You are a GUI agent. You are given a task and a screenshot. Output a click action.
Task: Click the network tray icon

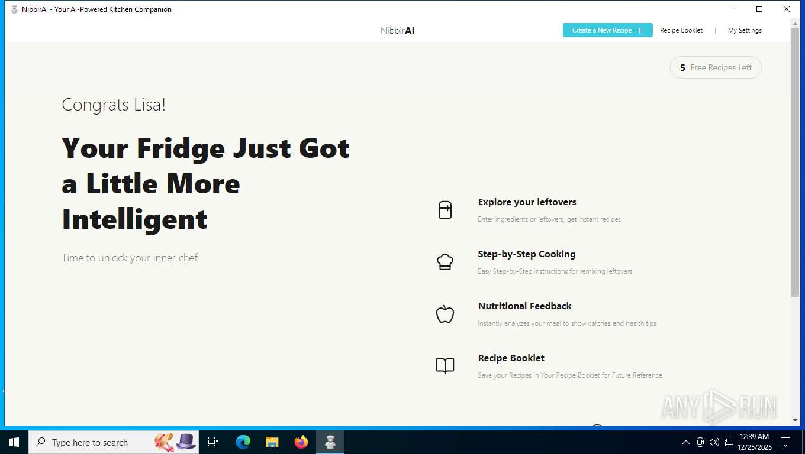point(729,442)
